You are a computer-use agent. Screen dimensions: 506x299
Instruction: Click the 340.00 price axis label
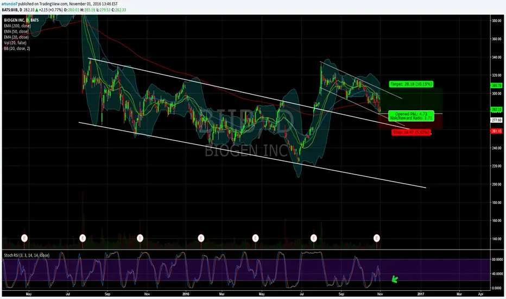(x=496, y=57)
